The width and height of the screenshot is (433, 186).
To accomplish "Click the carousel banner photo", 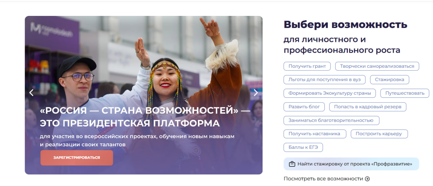I will 143,95.
